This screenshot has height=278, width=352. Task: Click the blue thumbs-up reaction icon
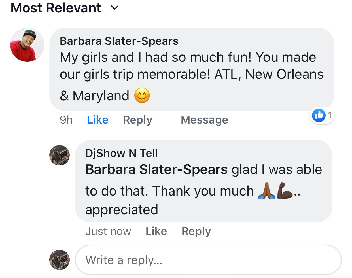pos(319,115)
